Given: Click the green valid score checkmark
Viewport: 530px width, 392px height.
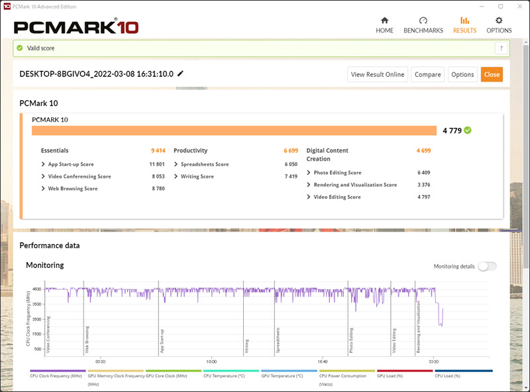Looking at the screenshot, I should coord(20,48).
